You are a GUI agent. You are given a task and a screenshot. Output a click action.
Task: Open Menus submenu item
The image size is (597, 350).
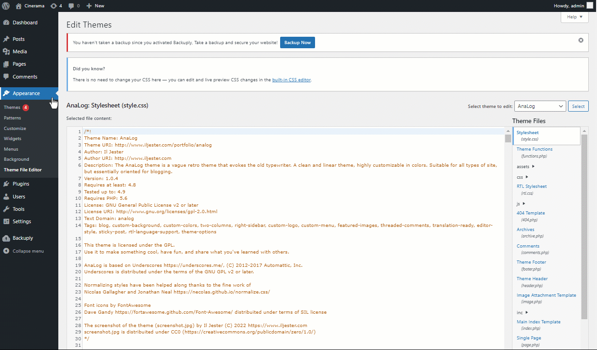click(x=11, y=149)
